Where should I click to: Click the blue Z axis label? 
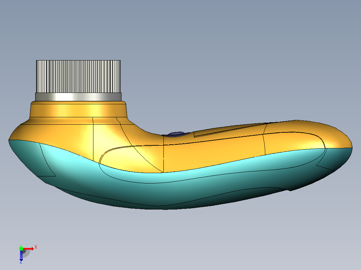(x=21, y=262)
